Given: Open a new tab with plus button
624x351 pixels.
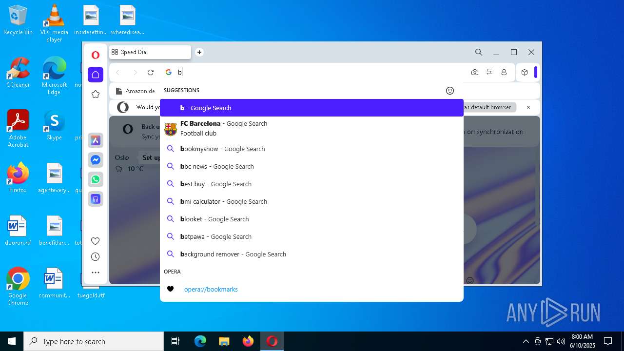Looking at the screenshot, I should [199, 52].
